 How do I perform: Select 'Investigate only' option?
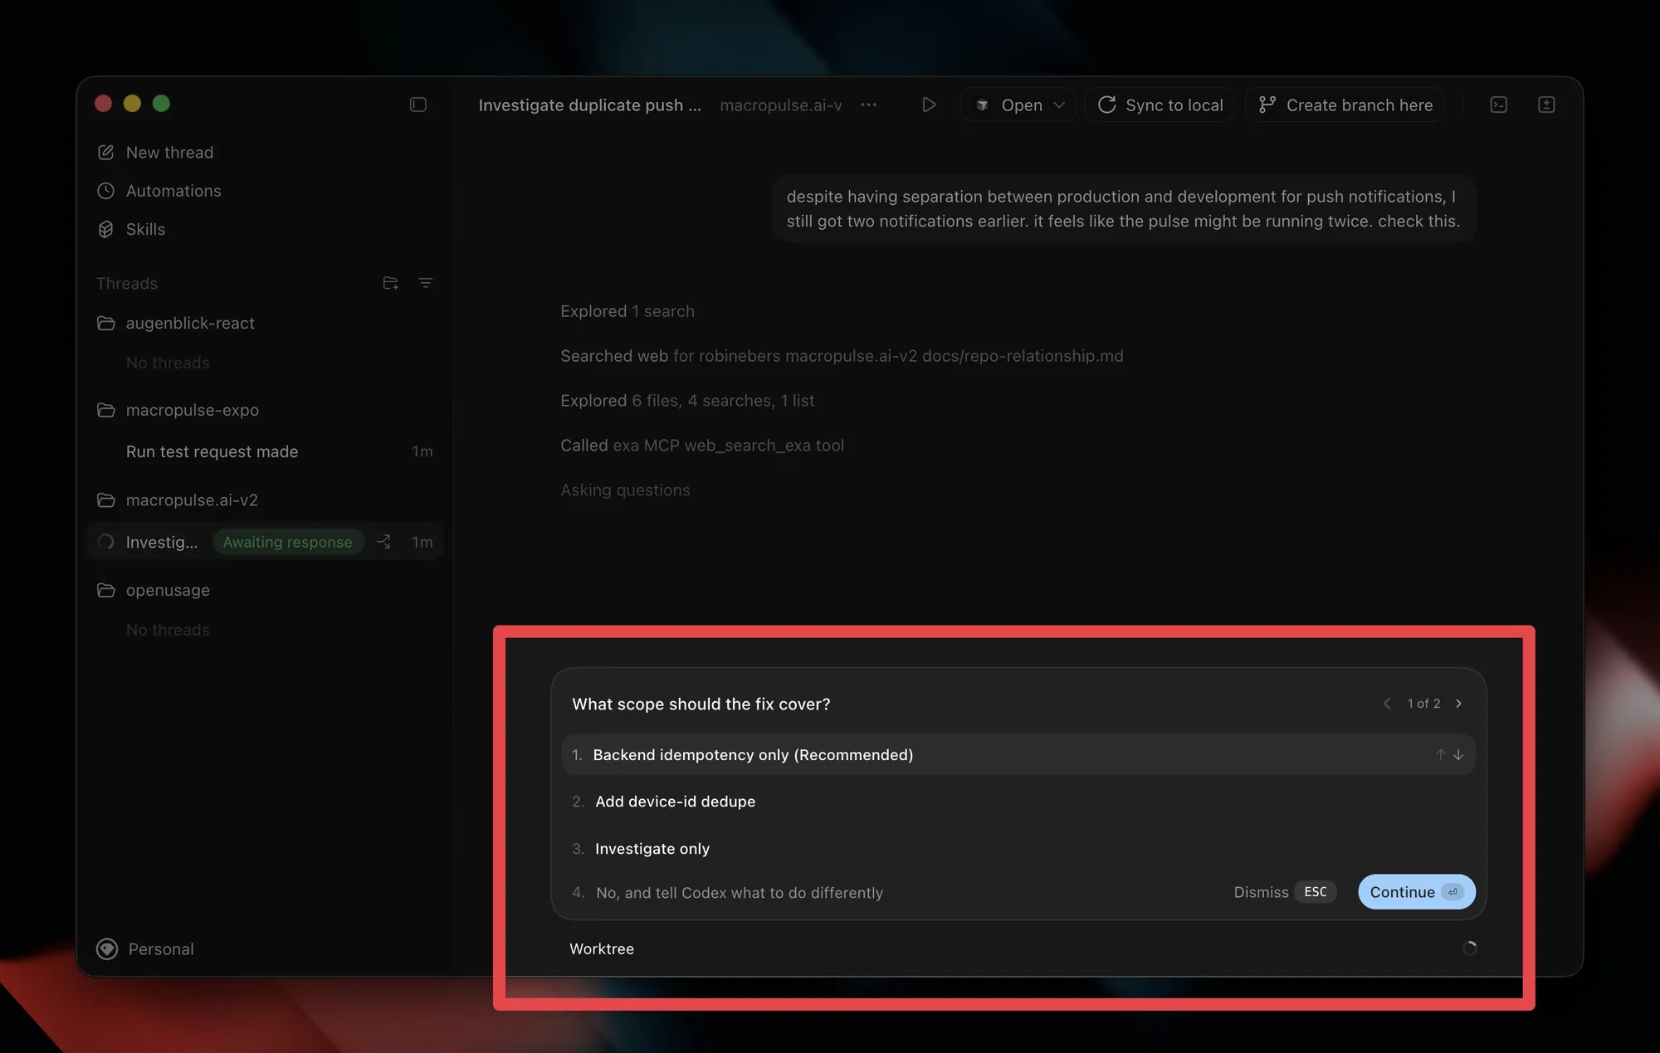tap(1018, 849)
